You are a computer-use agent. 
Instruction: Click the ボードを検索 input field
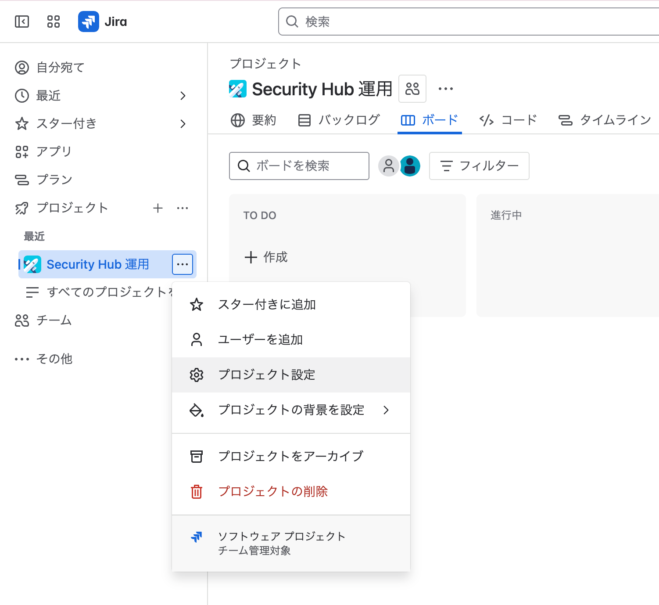pos(299,166)
